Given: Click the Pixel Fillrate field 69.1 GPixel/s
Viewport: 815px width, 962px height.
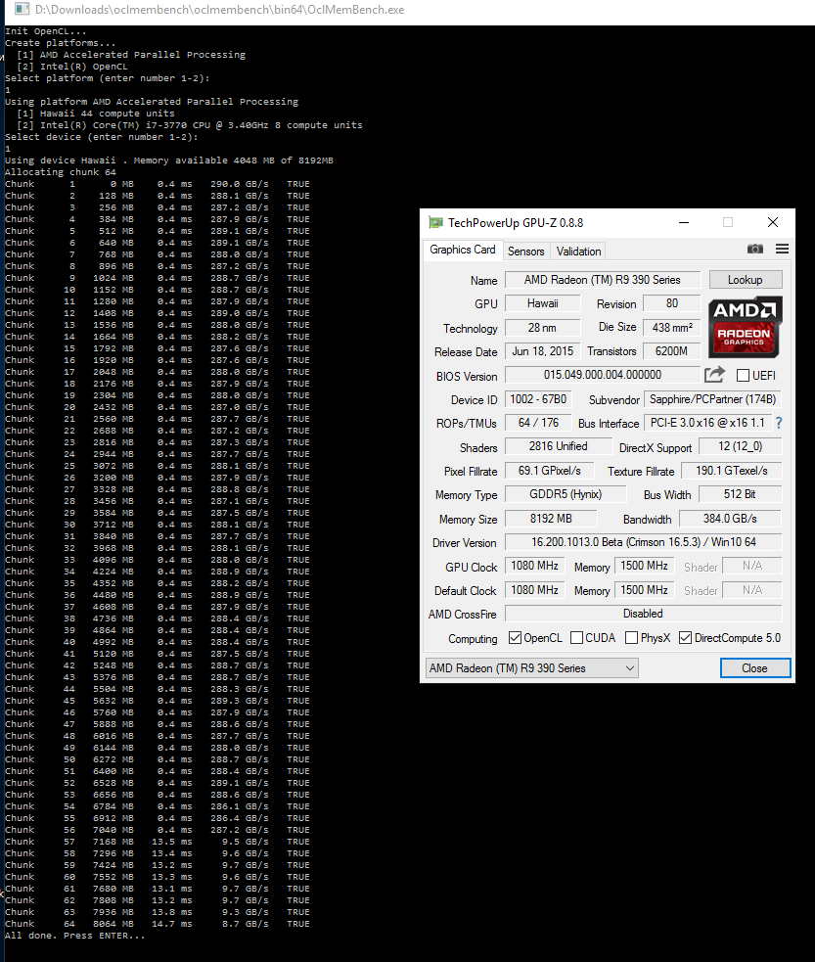Looking at the screenshot, I should [x=549, y=471].
